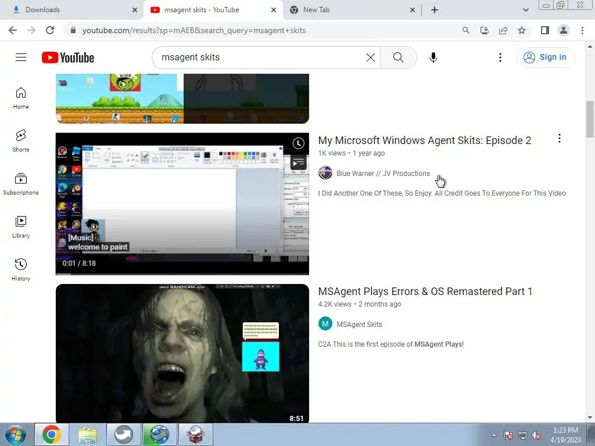Click the top partially visible game thumbnail
This screenshot has height=446, width=595.
coord(182,99)
